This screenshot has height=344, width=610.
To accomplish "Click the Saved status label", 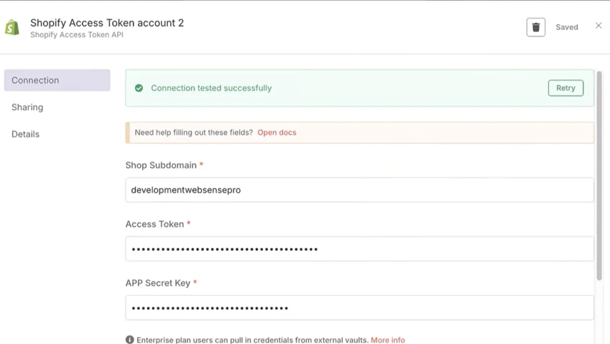I will point(566,27).
